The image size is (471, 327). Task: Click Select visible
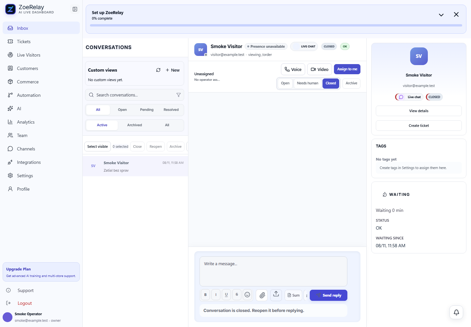click(x=97, y=146)
